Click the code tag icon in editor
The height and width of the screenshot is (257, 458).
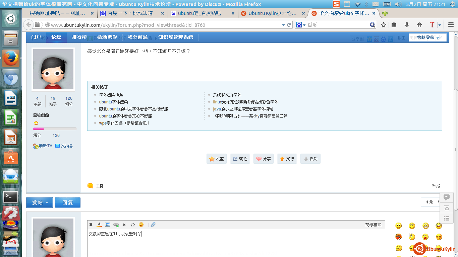pos(133,225)
